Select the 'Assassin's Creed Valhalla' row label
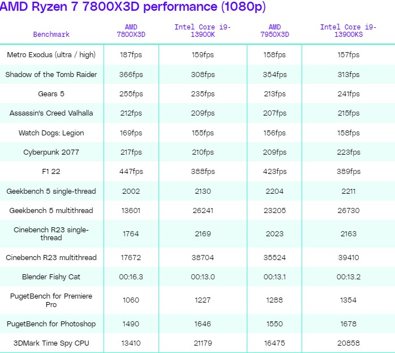The width and height of the screenshot is (395, 353). [x=51, y=113]
